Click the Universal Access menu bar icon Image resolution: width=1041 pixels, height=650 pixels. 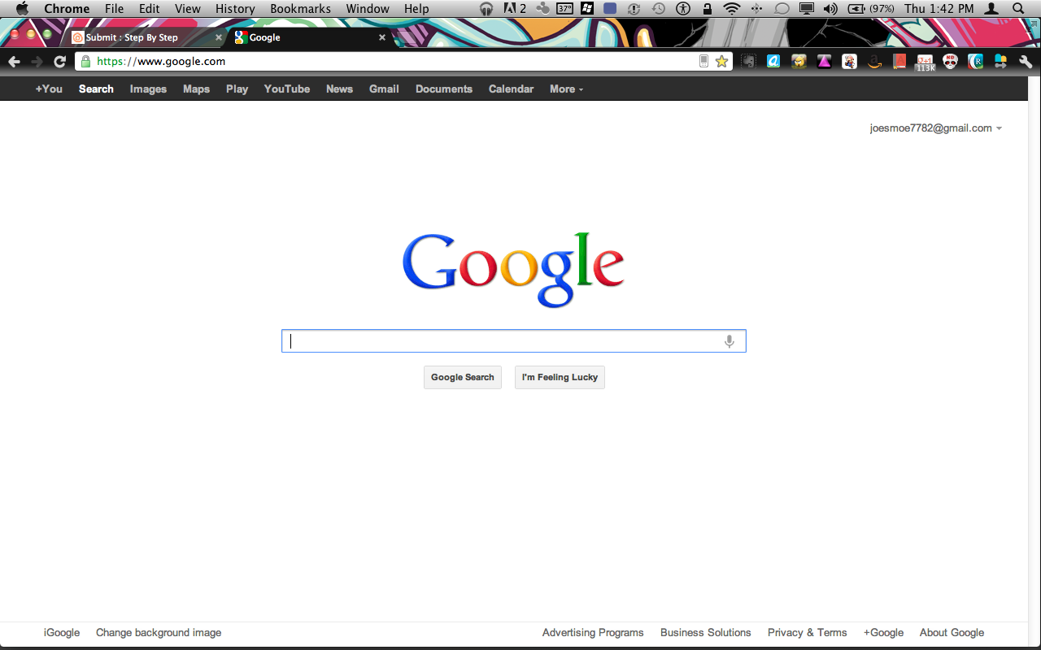pos(683,9)
